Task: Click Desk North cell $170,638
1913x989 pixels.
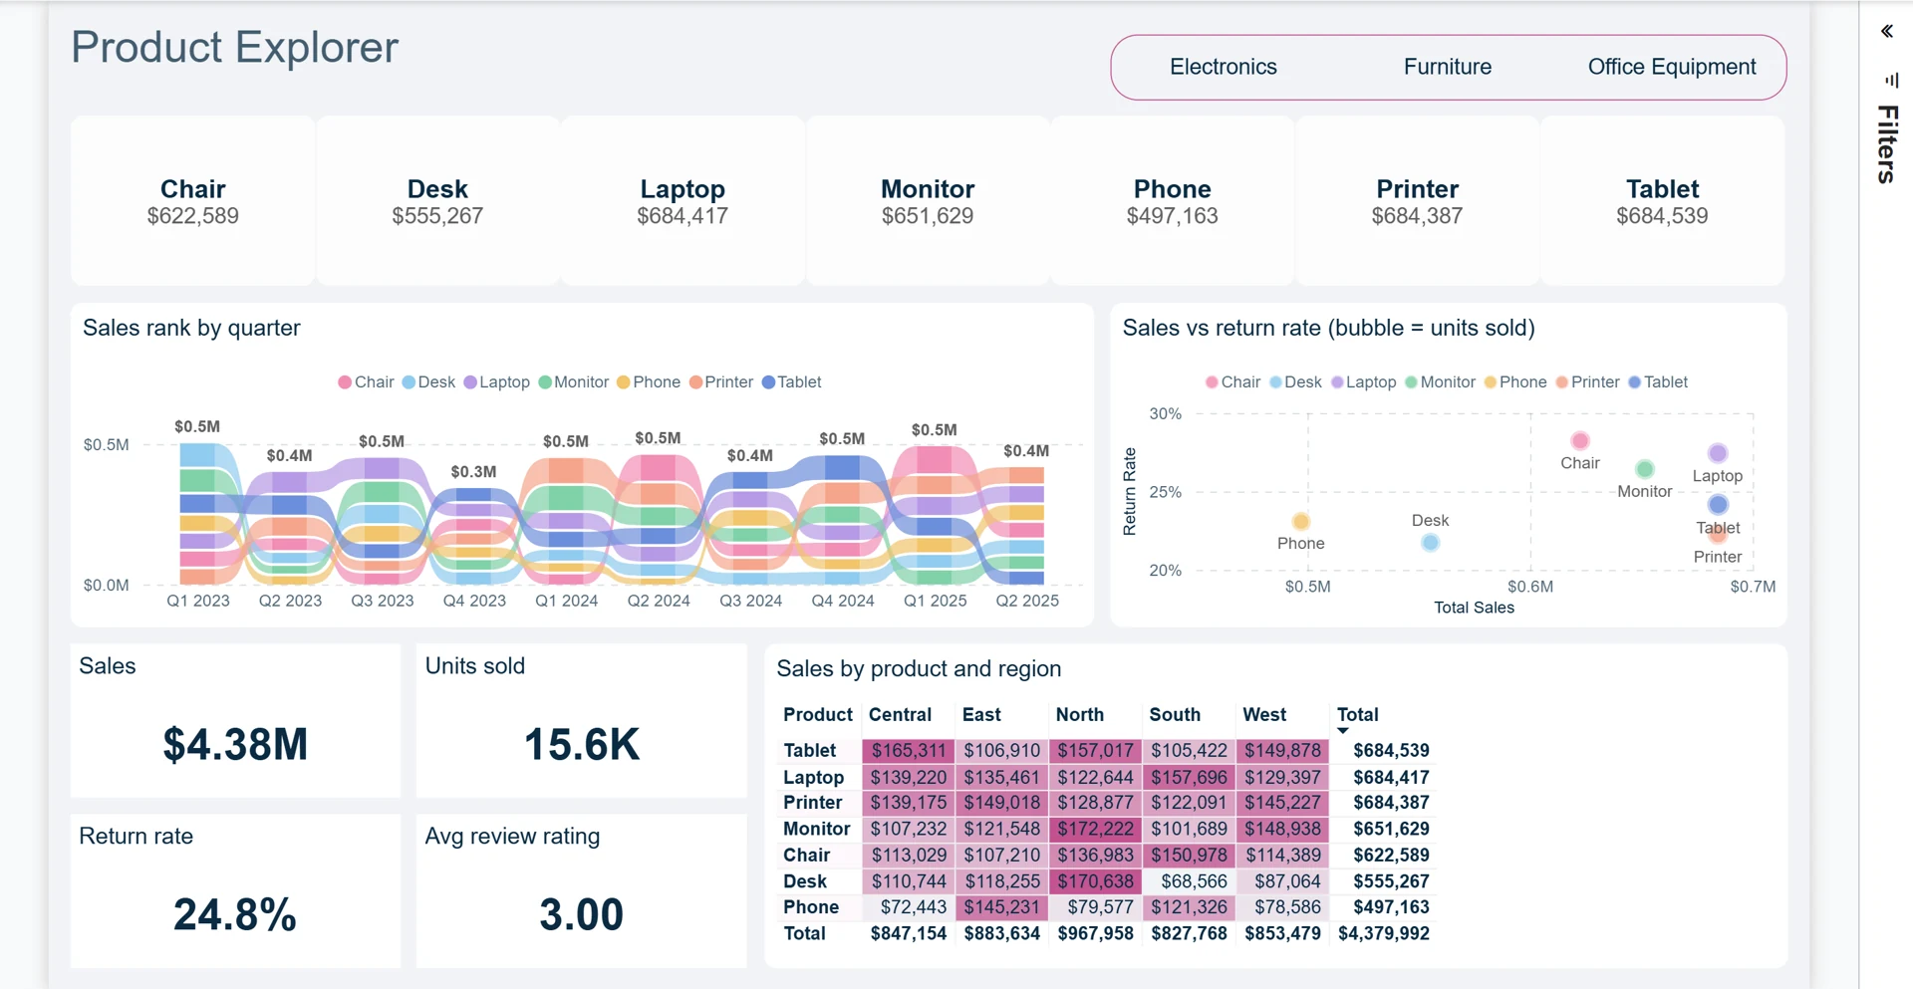Action: tap(1095, 881)
